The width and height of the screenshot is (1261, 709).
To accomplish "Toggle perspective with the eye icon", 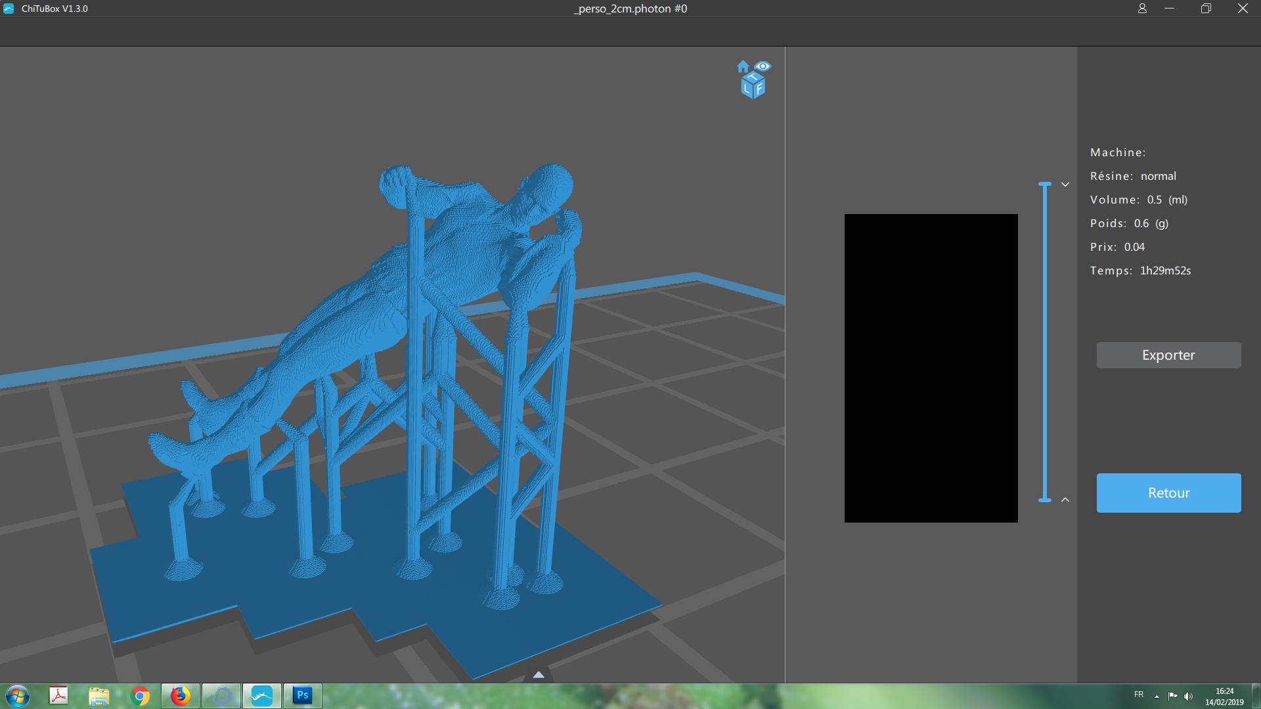I will [763, 66].
